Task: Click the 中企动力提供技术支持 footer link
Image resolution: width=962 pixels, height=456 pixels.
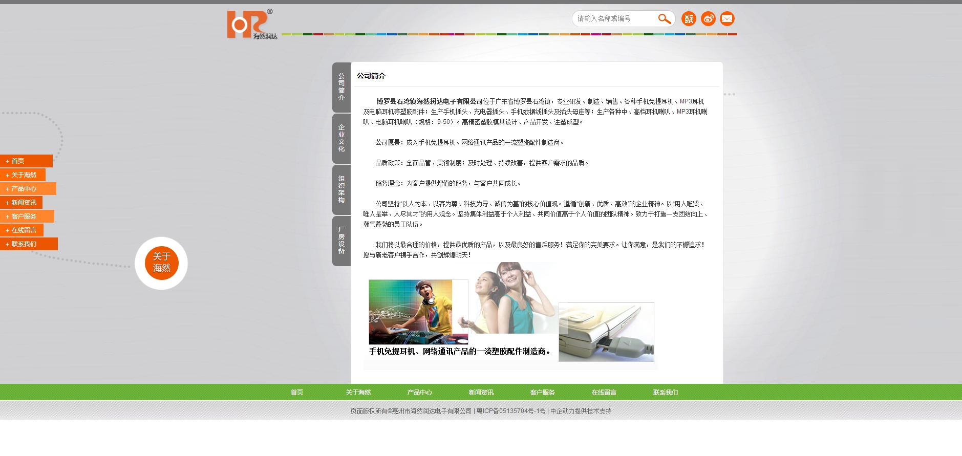Action: (581, 411)
